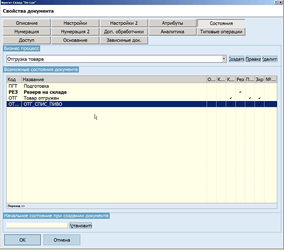The height and width of the screenshot is (251, 284).
Task: Open the Нумерация tab
Action: click(x=27, y=32)
